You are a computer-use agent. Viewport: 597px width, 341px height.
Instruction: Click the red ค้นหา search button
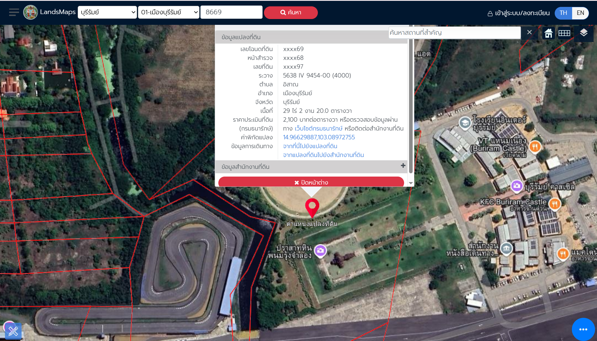point(291,13)
